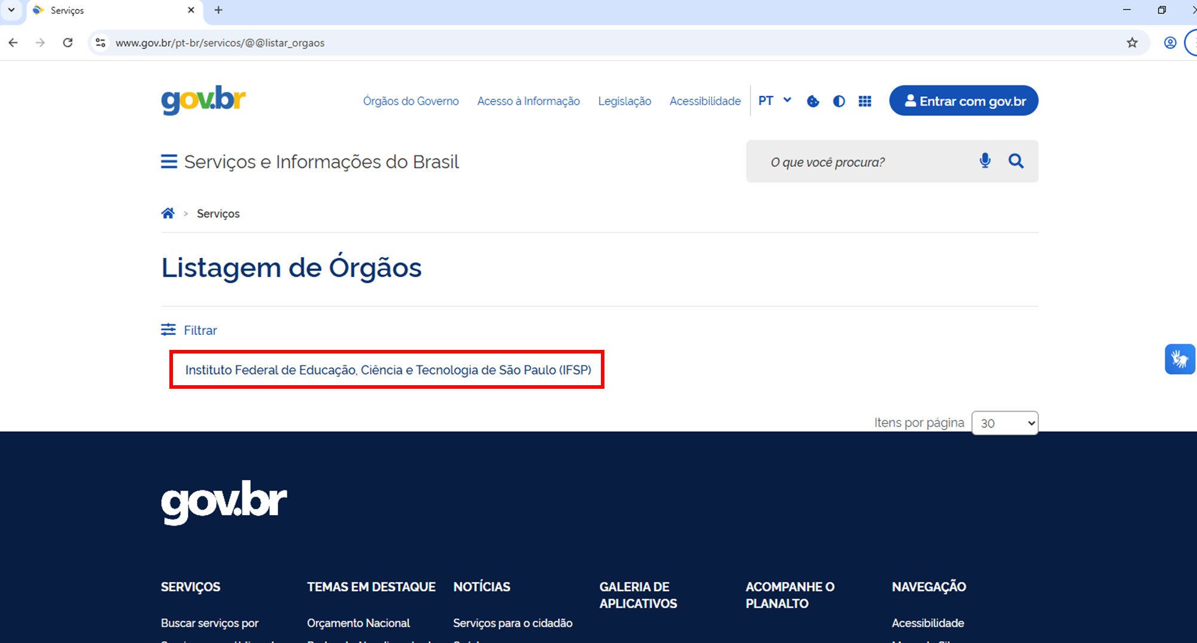The width and height of the screenshot is (1197, 643).
Task: Click the Entrar com gov.br button
Action: click(x=964, y=100)
